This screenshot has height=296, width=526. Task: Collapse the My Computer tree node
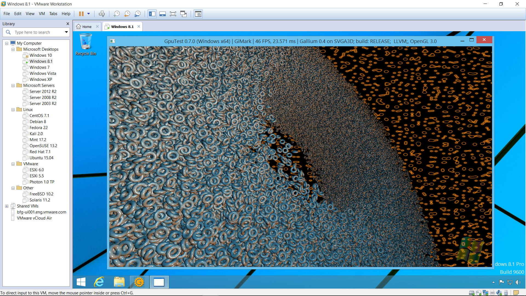click(x=7, y=43)
